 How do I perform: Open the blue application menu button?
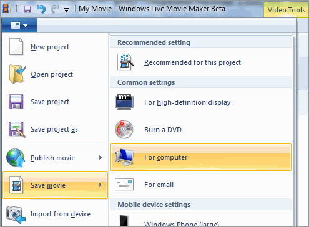point(19,26)
